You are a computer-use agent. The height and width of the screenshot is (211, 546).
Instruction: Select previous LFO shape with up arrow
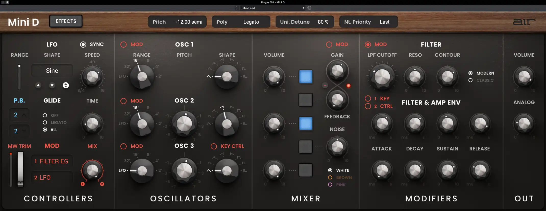[38, 85]
